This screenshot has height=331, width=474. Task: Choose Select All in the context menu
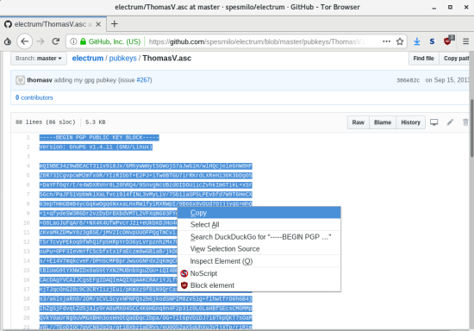point(259,225)
